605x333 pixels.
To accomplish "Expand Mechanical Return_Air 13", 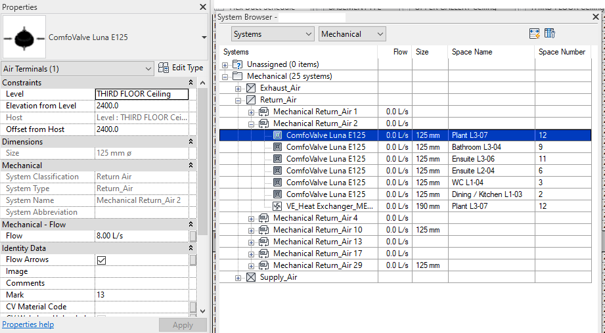I will (251, 242).
